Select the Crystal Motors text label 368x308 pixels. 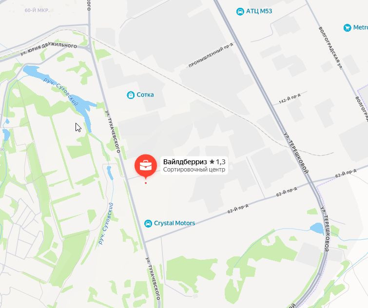[174, 223]
